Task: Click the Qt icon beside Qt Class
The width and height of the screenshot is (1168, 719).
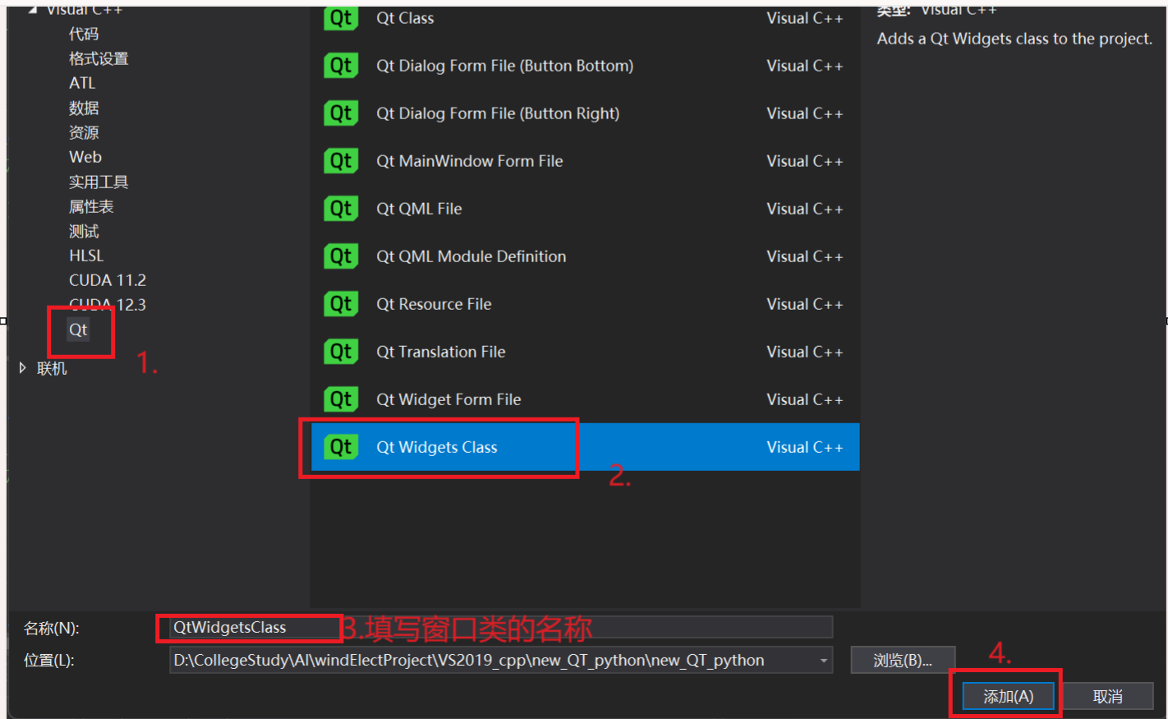Action: [341, 18]
